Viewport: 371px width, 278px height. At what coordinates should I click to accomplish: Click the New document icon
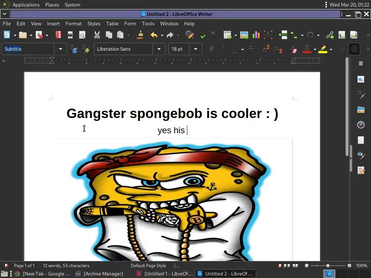tap(7, 35)
